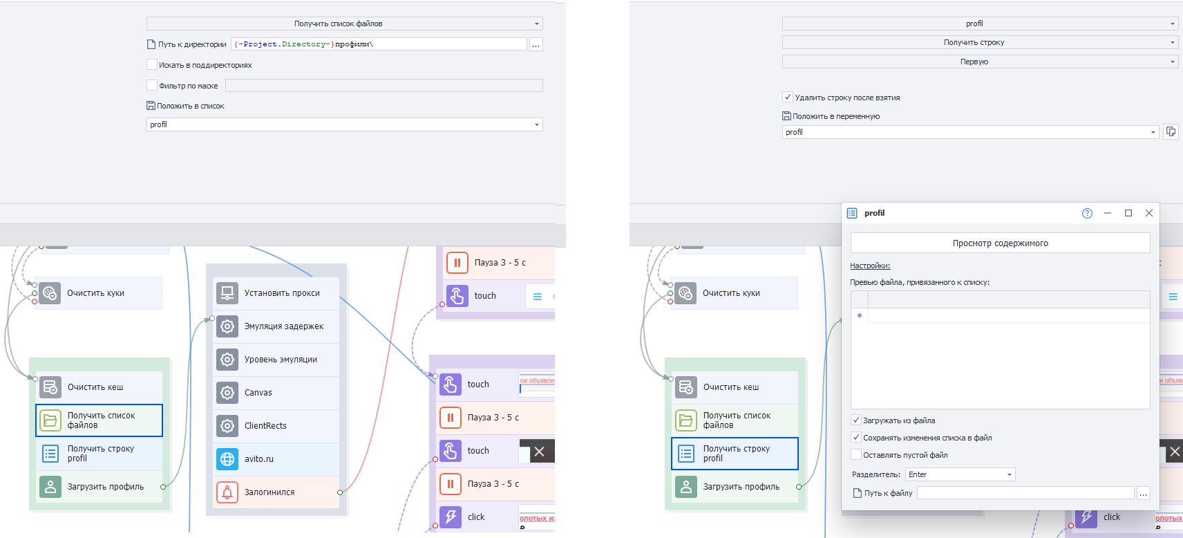Open help in the profil dialog

click(x=1087, y=213)
